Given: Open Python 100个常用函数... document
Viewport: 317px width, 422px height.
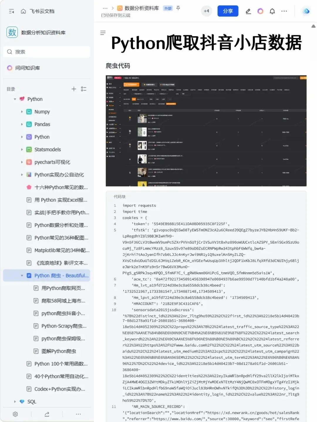Looking at the screenshot, I should coord(61,364).
